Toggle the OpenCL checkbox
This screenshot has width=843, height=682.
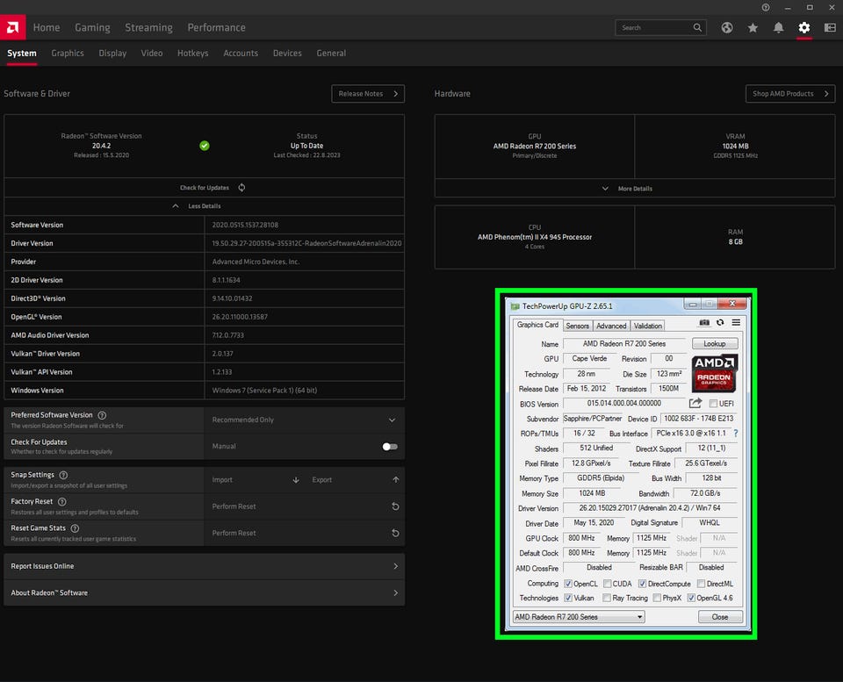(x=568, y=584)
